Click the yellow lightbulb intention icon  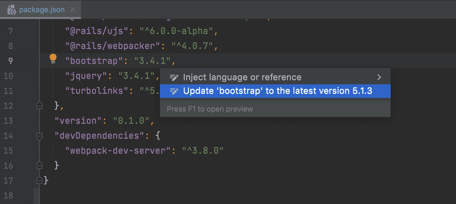pyautogui.click(x=53, y=59)
